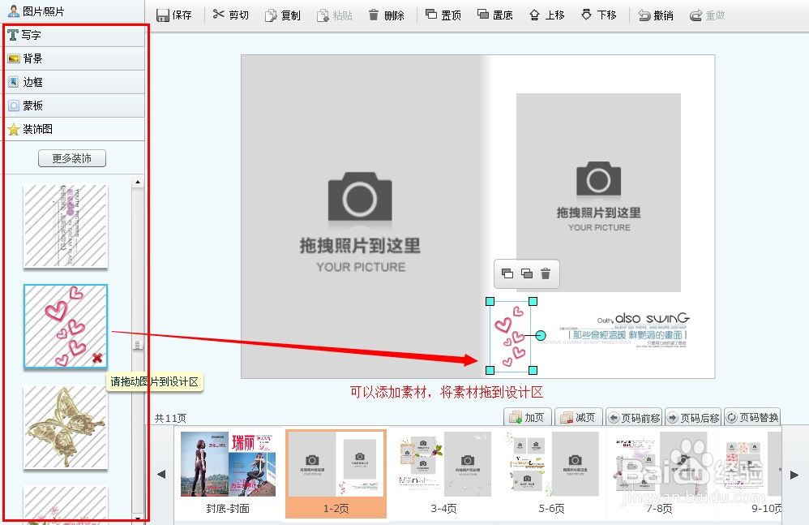809x525 pixels.
Task: Select the pink hearts decoration thumbnail
Action: pyautogui.click(x=66, y=326)
